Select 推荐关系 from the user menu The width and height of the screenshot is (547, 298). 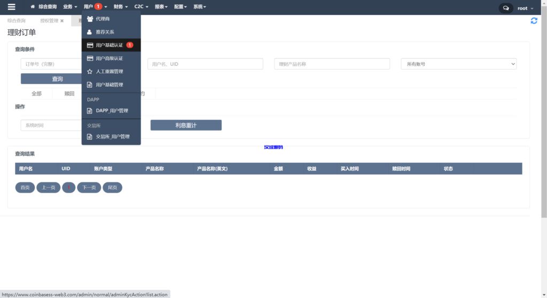tap(105, 32)
